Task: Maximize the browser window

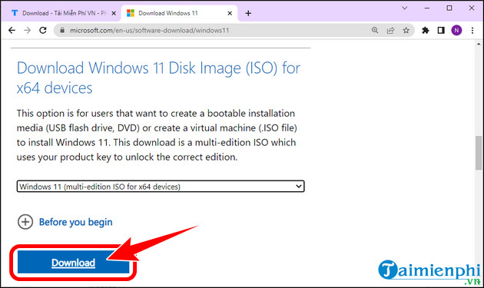Action: click(449, 8)
